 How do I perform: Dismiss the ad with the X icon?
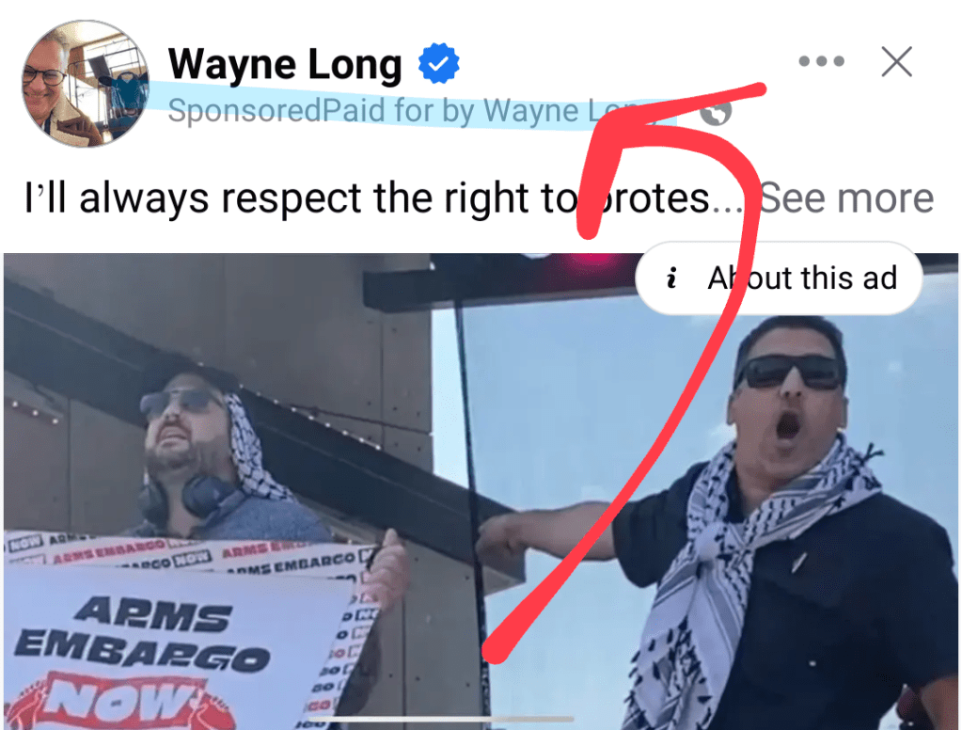coord(896,61)
